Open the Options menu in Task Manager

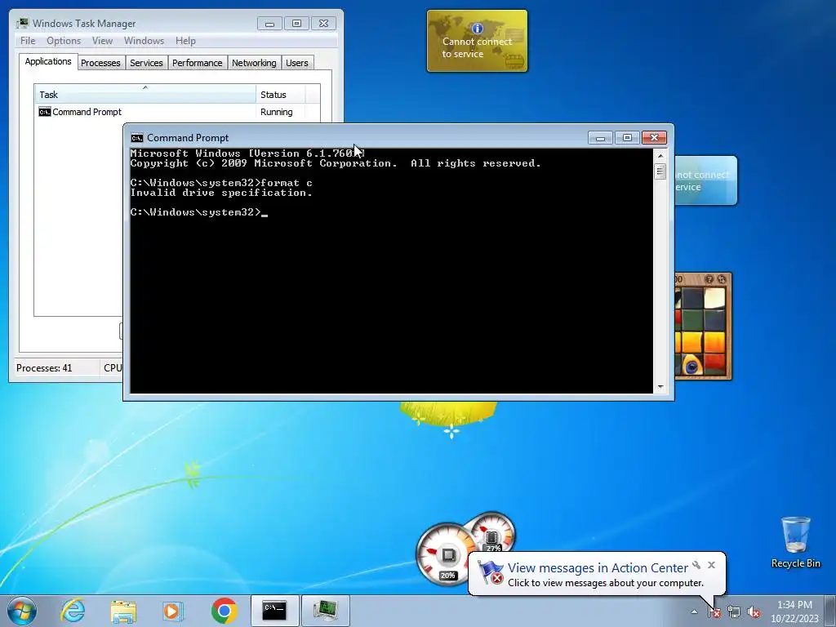64,41
